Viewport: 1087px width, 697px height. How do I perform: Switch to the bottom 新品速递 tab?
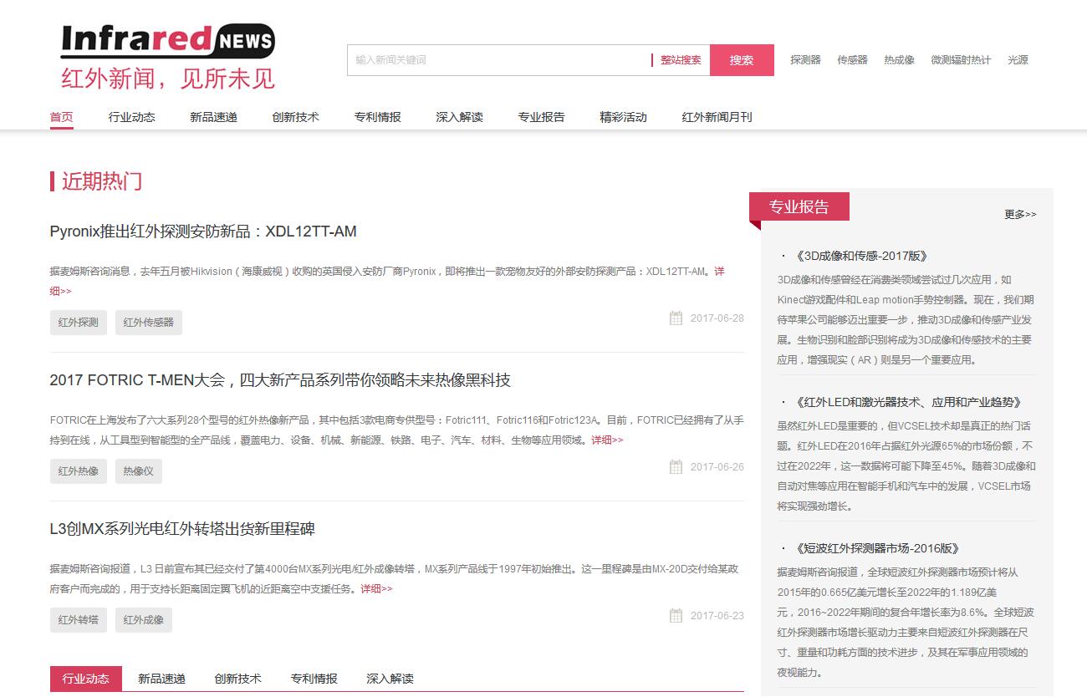tap(161, 679)
